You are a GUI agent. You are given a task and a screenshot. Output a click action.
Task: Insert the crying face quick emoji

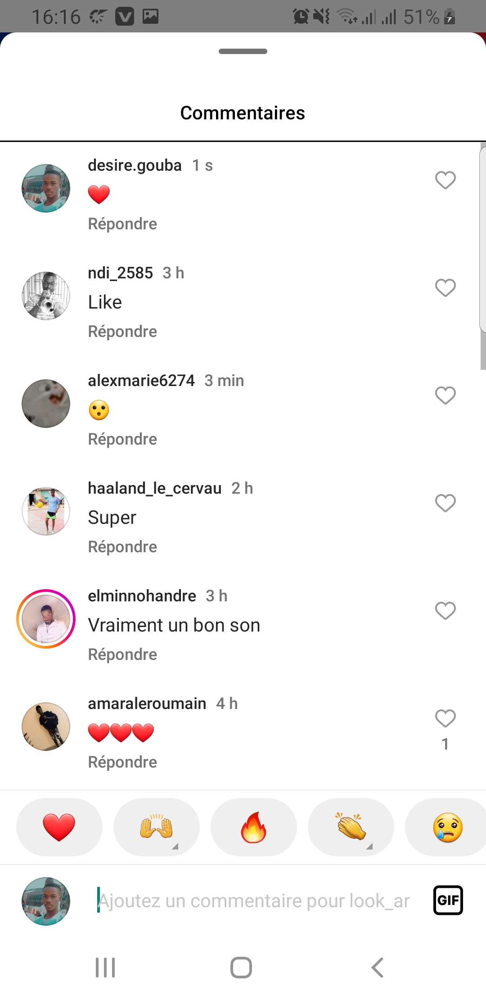[447, 827]
